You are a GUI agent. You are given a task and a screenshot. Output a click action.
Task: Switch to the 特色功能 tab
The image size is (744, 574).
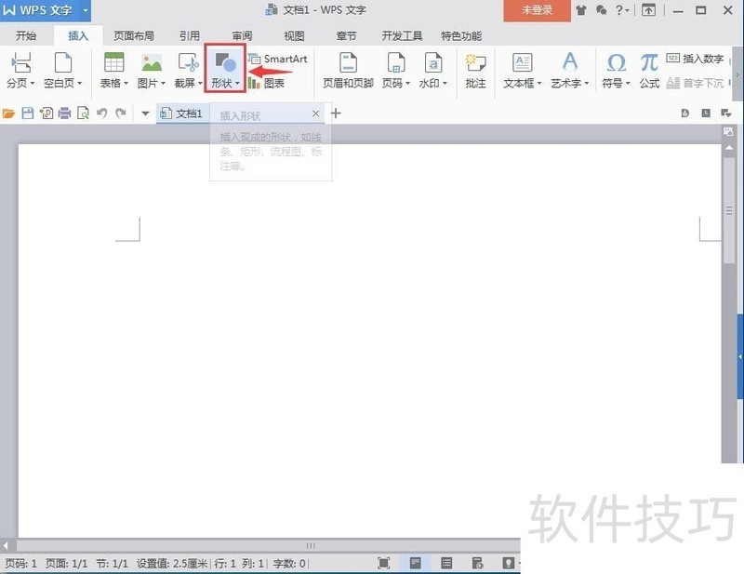[x=461, y=36]
